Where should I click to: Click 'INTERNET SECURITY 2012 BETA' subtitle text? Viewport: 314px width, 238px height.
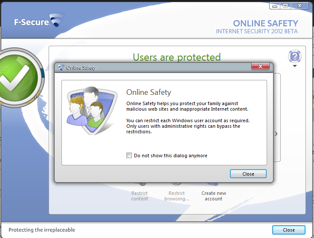[x=257, y=32]
